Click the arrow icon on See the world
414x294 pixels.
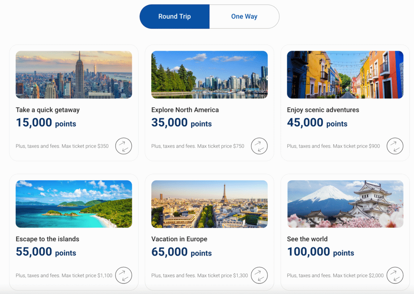[x=395, y=275]
